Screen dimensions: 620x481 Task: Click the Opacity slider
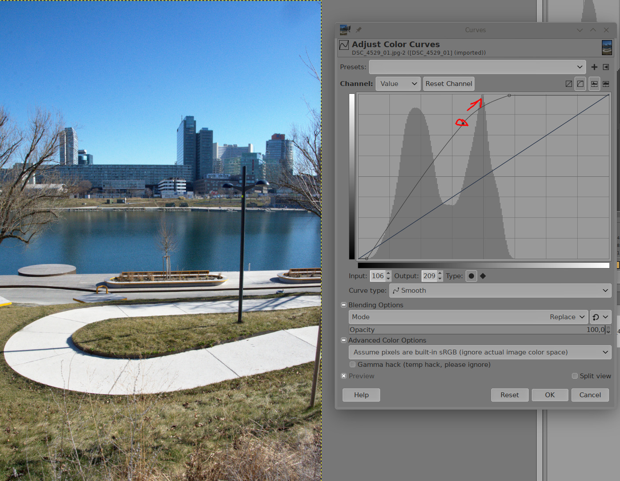(x=477, y=330)
